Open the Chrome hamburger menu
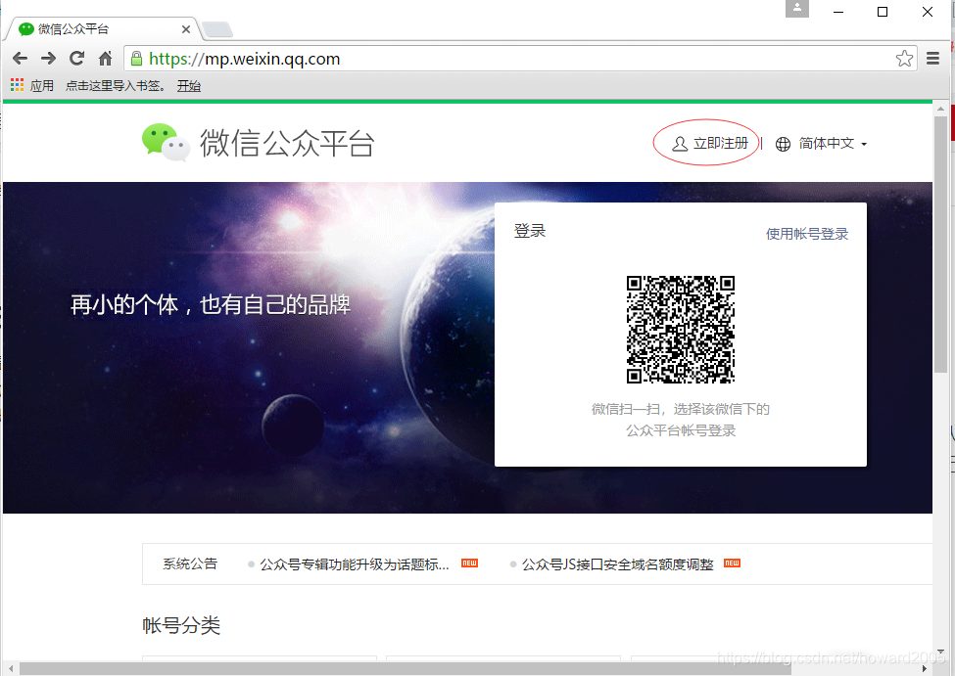Viewport: 955px width, 676px height. [932, 58]
